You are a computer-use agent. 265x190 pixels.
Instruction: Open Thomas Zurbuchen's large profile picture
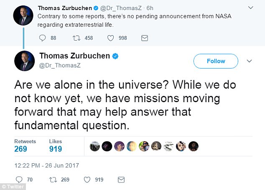24,61
